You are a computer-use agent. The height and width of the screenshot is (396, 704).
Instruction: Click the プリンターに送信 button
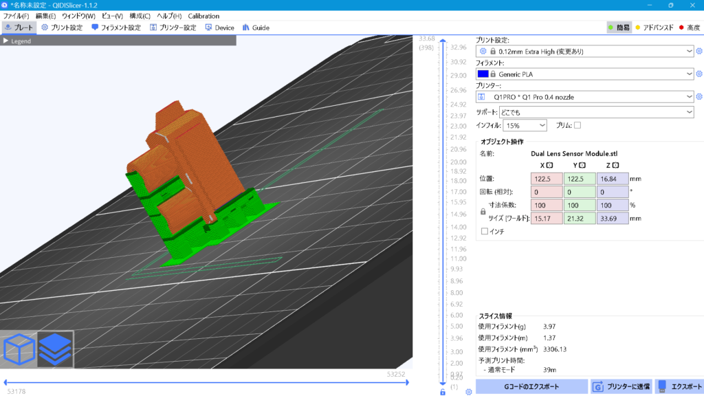click(x=621, y=386)
